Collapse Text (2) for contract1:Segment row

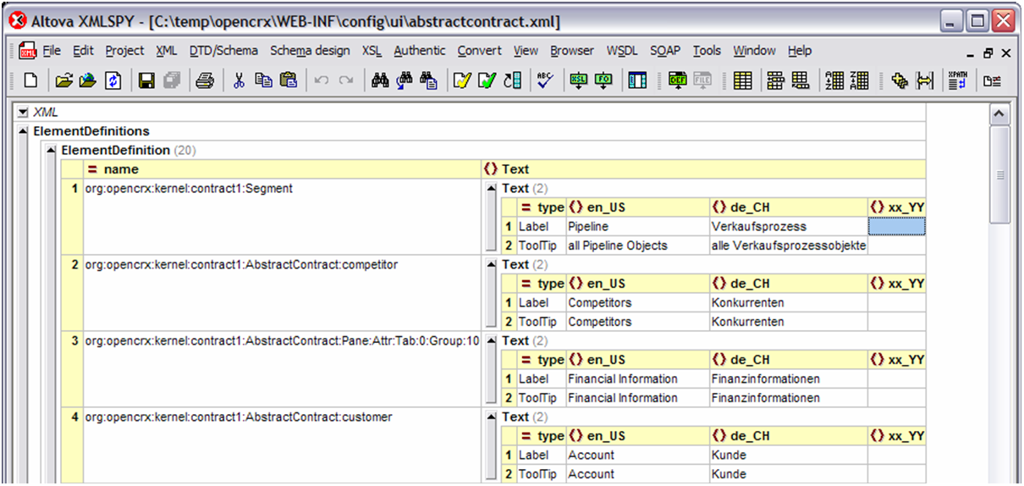point(492,189)
